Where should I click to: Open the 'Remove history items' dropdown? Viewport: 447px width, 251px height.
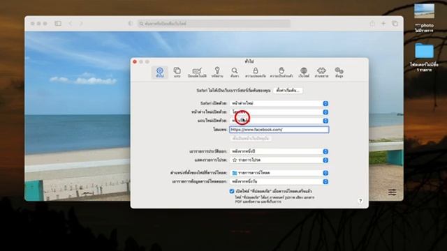pos(279,151)
